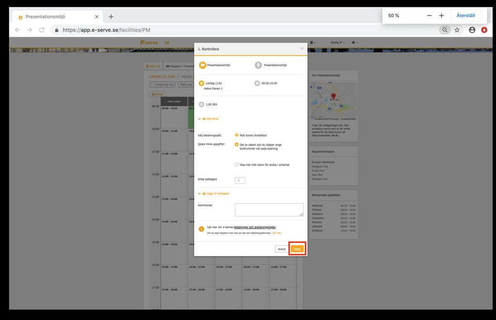Click the e-serve logo in the header

point(149,43)
